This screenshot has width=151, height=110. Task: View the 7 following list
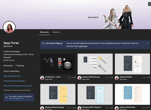coord(20,66)
